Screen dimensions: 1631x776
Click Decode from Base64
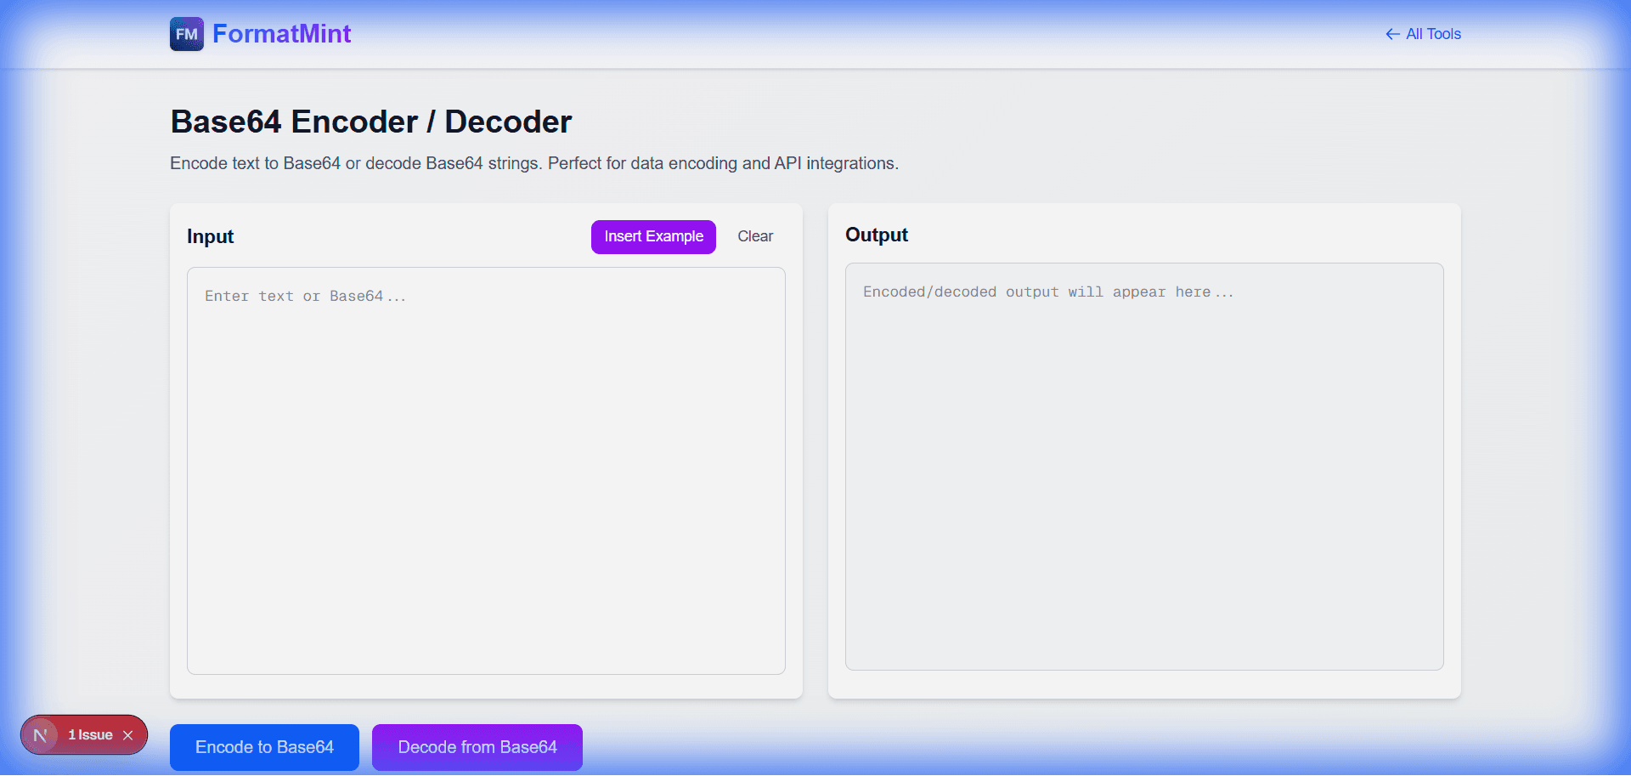coord(477,747)
